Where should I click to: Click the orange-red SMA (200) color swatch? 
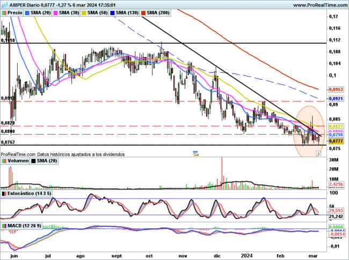click(x=143, y=13)
